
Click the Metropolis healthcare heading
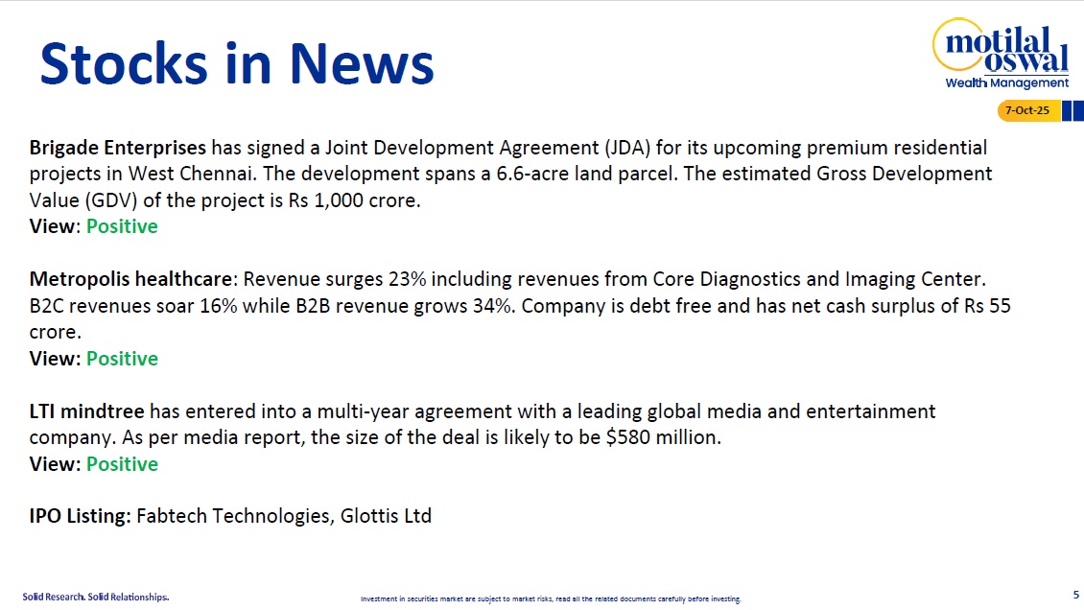(131, 279)
